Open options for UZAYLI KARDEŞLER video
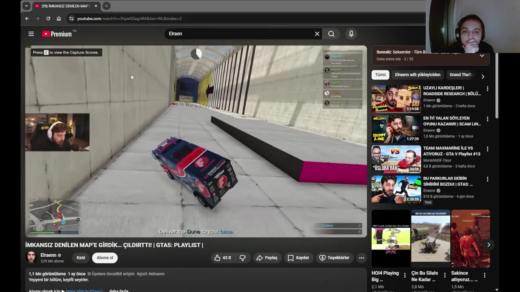Viewport: 520px width, 292px height. (x=487, y=89)
